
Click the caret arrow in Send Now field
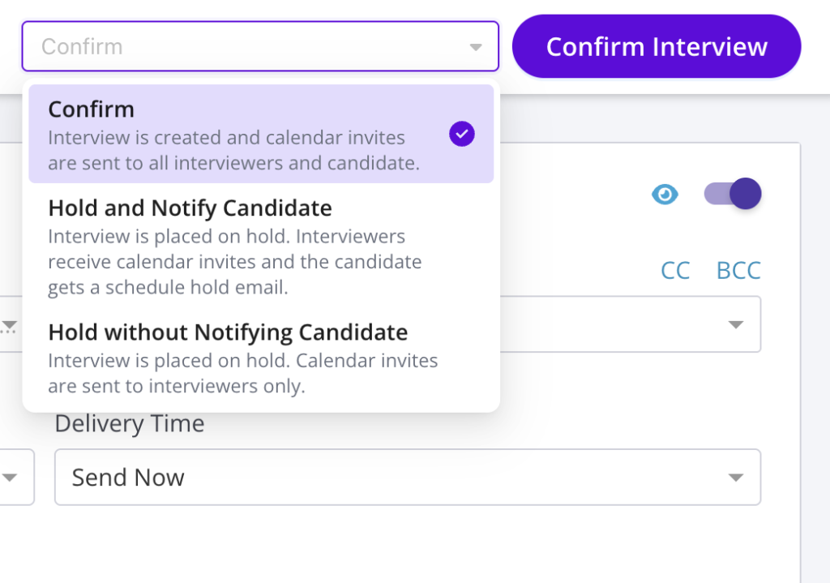pos(735,478)
